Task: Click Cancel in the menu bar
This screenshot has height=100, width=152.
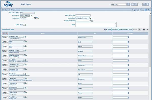Action: click(x=8, y=10)
